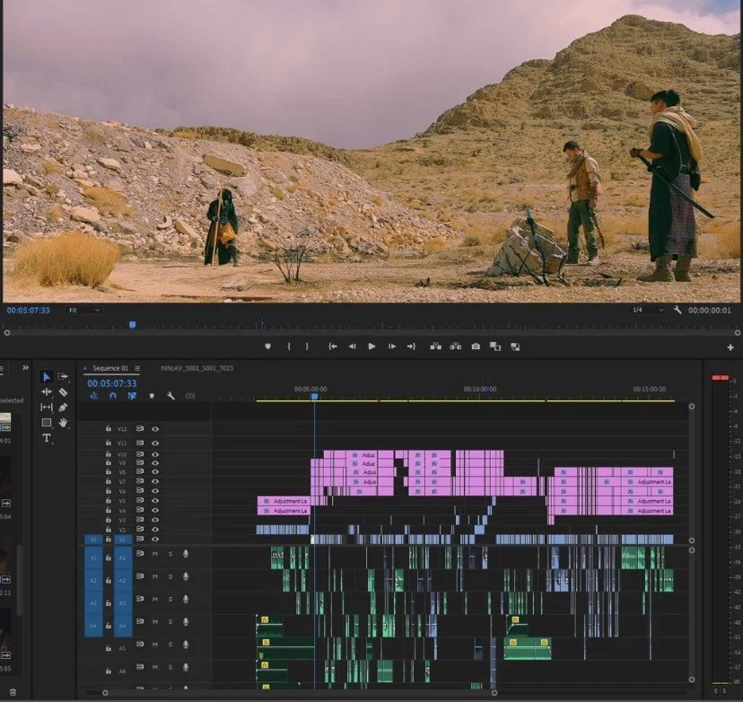
Task: Add a marker in Program Monitor
Action: pyautogui.click(x=267, y=347)
